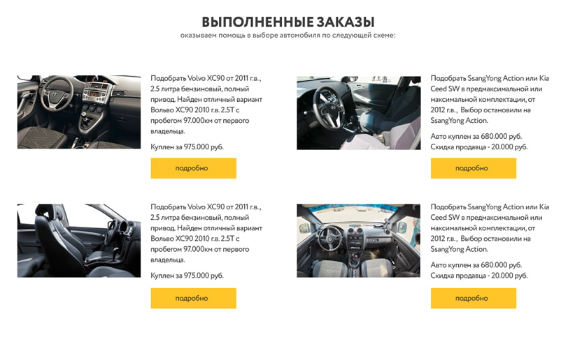
Task: Click 'Скидка продавца - 20.000 руб.' beside wide-angle cabin photo
Action: (479, 276)
